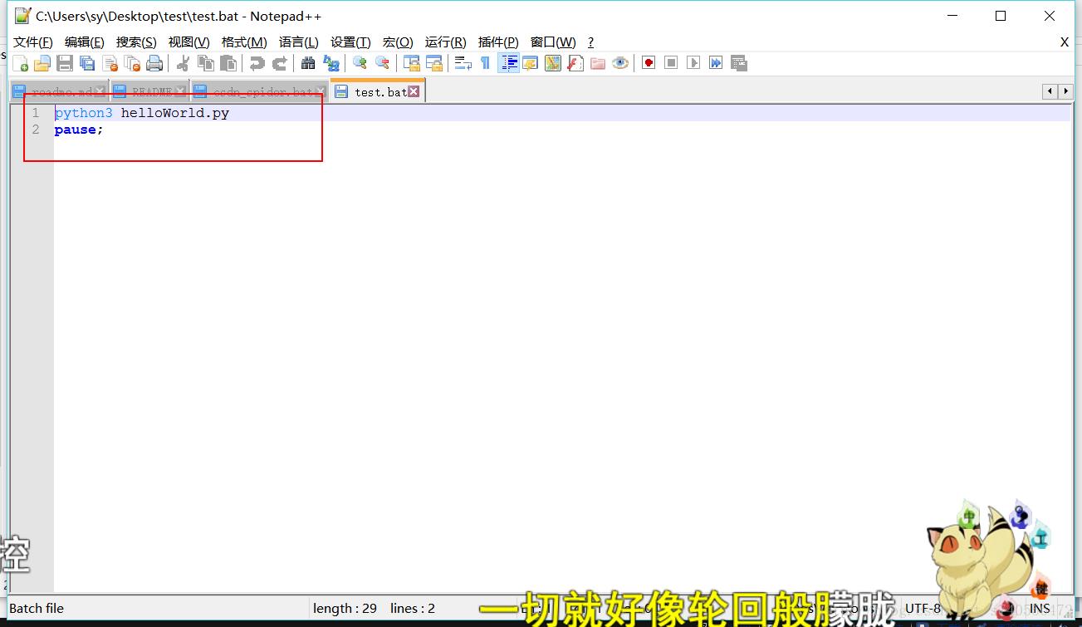Click the X close-document button on menu bar
Screen dimensions: 1082x627
coord(1065,42)
